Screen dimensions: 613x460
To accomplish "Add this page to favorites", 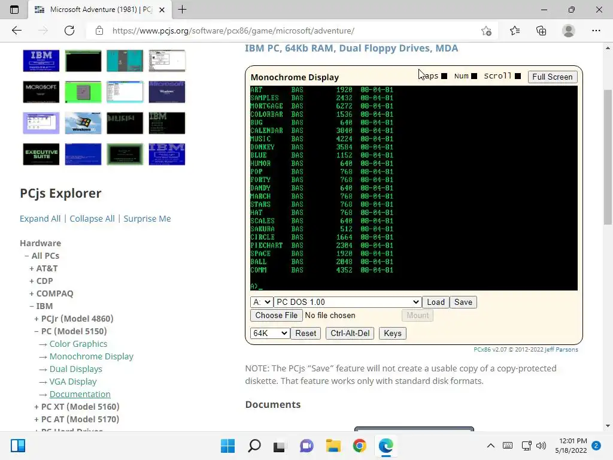I will pos(486,31).
